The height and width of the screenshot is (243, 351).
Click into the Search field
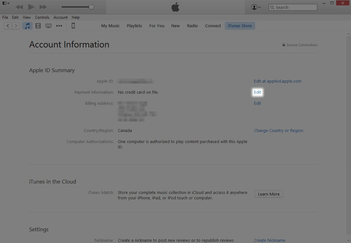(293, 7)
